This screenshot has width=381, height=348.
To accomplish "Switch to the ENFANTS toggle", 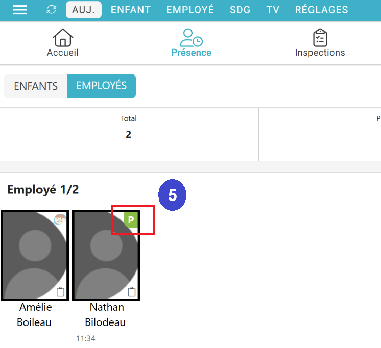I will 36,86.
